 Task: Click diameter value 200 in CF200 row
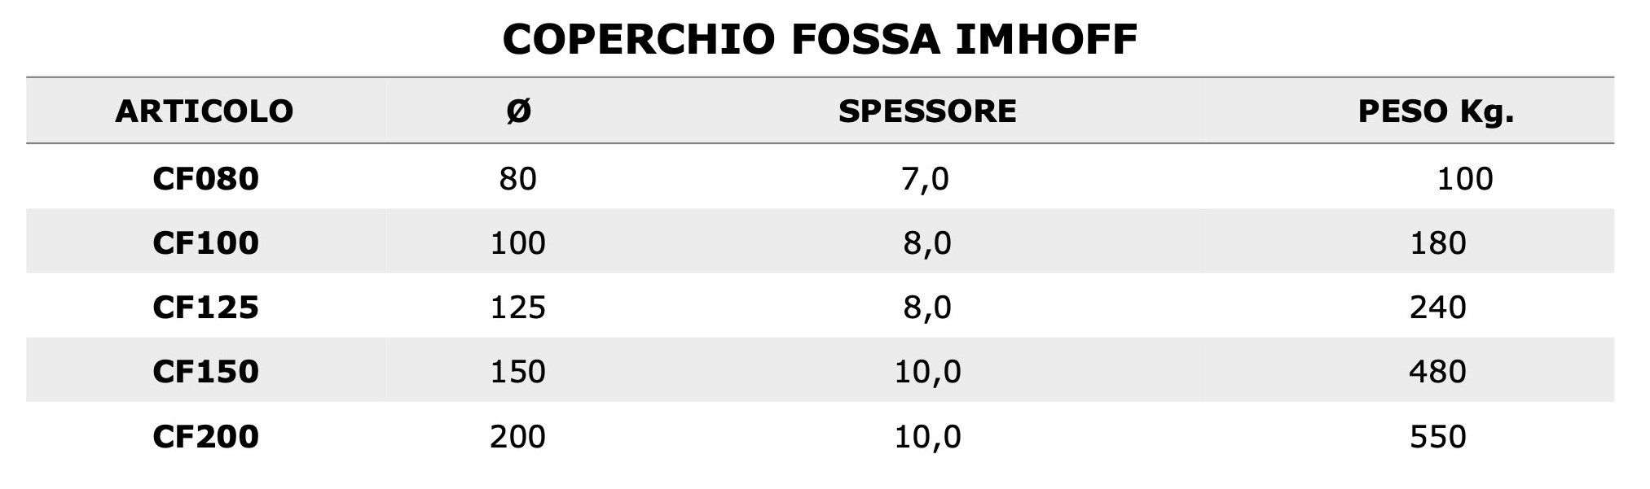pyautogui.click(x=518, y=436)
